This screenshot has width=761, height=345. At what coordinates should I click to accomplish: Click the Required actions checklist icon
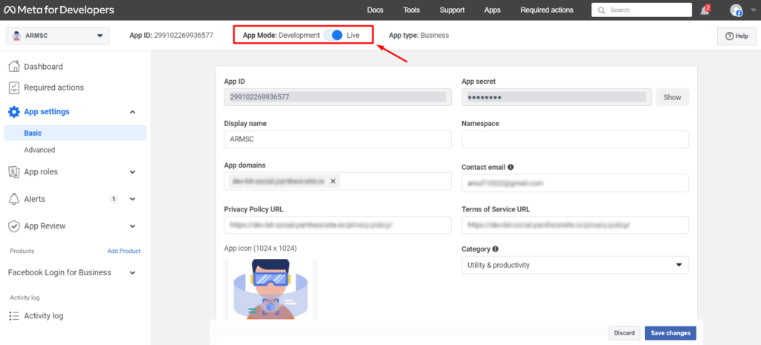point(14,88)
